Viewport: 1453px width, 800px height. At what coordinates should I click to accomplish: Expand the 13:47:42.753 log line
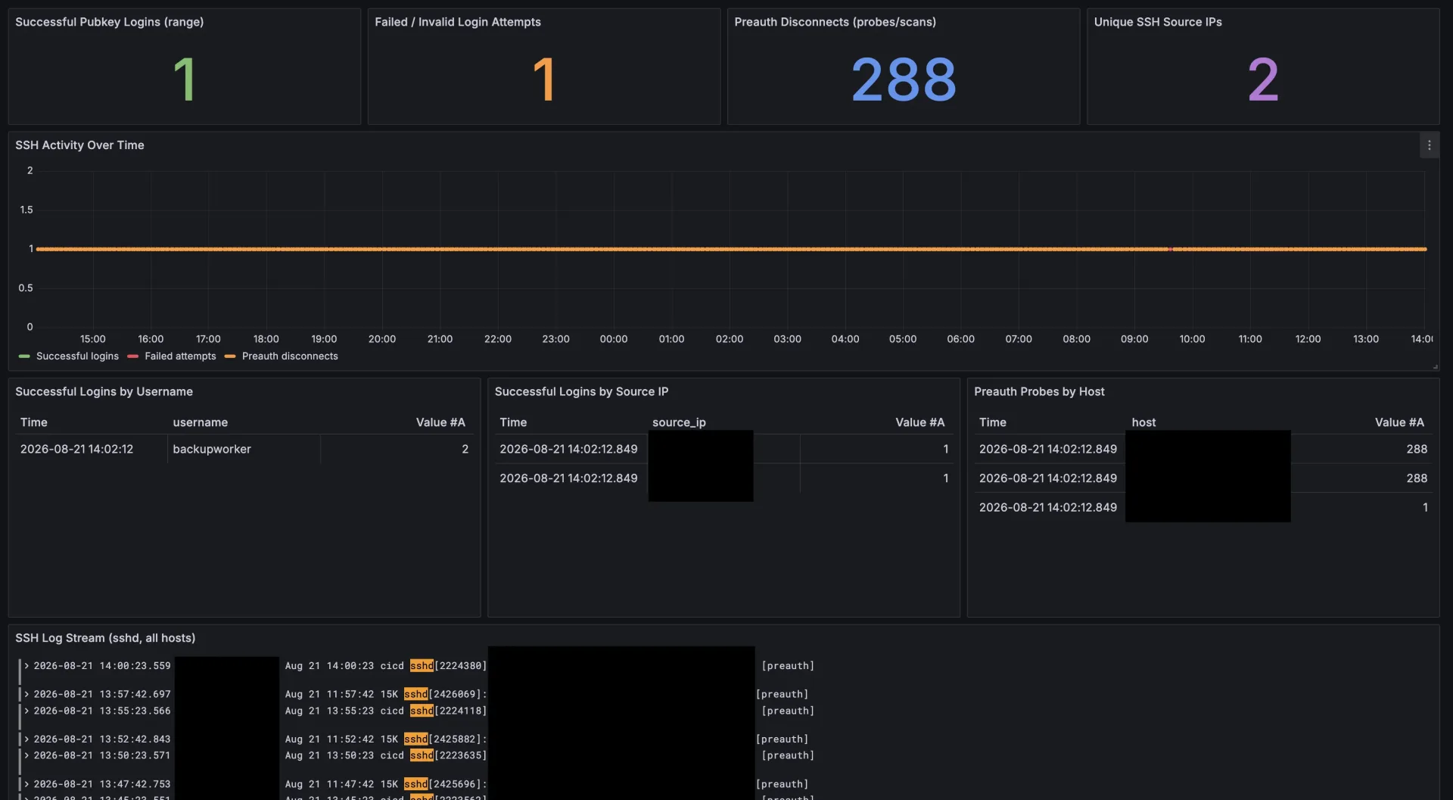[x=26, y=784]
